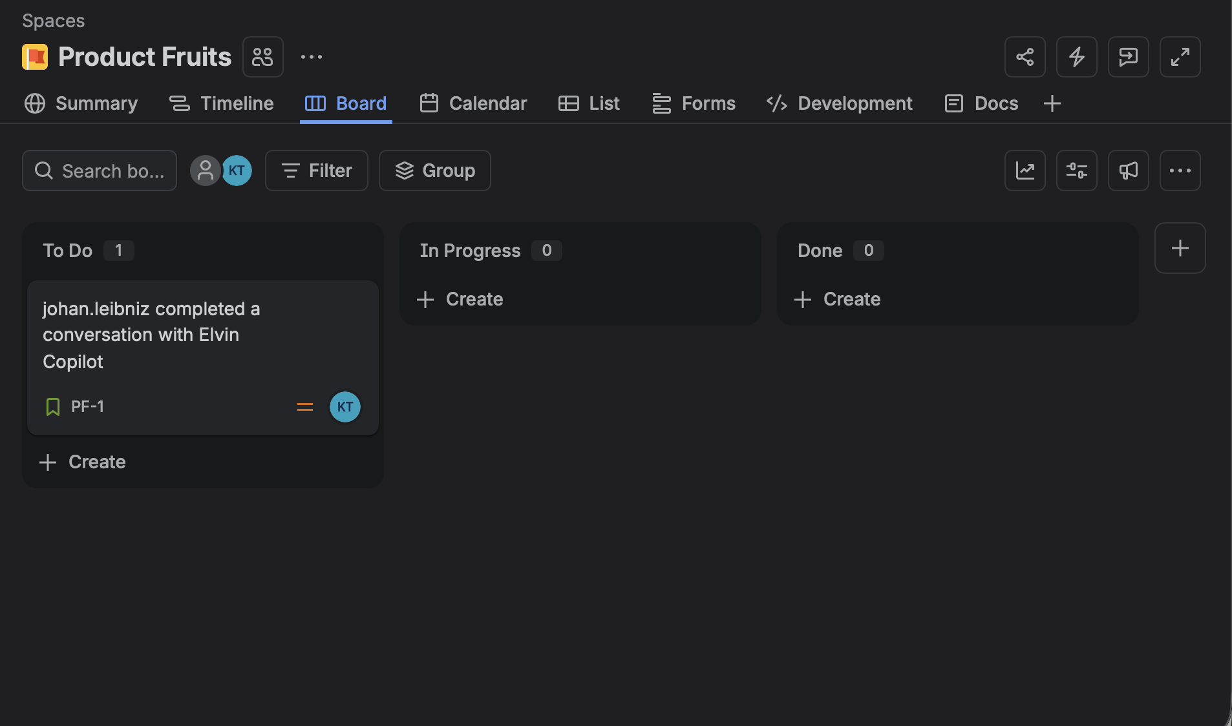Add a new view with the plus tab icon
This screenshot has height=726, width=1232.
pyautogui.click(x=1052, y=103)
